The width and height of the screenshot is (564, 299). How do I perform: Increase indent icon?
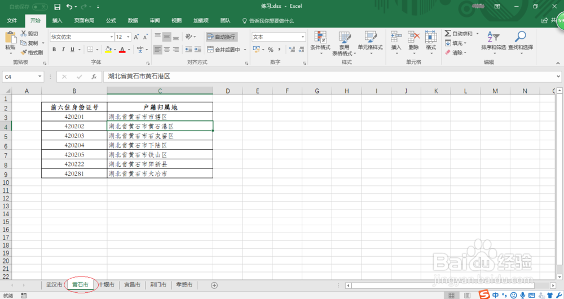[197, 50]
